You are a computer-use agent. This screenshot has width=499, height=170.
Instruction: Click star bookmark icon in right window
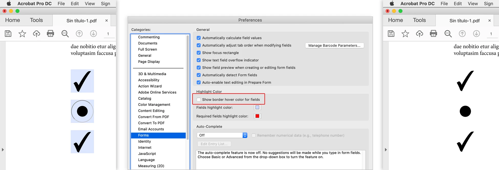pos(405,33)
